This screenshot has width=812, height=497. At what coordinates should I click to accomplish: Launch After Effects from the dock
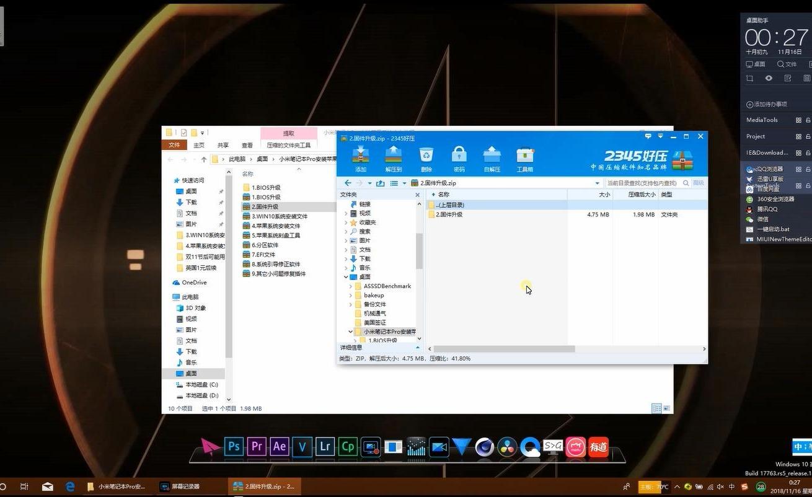coord(280,446)
